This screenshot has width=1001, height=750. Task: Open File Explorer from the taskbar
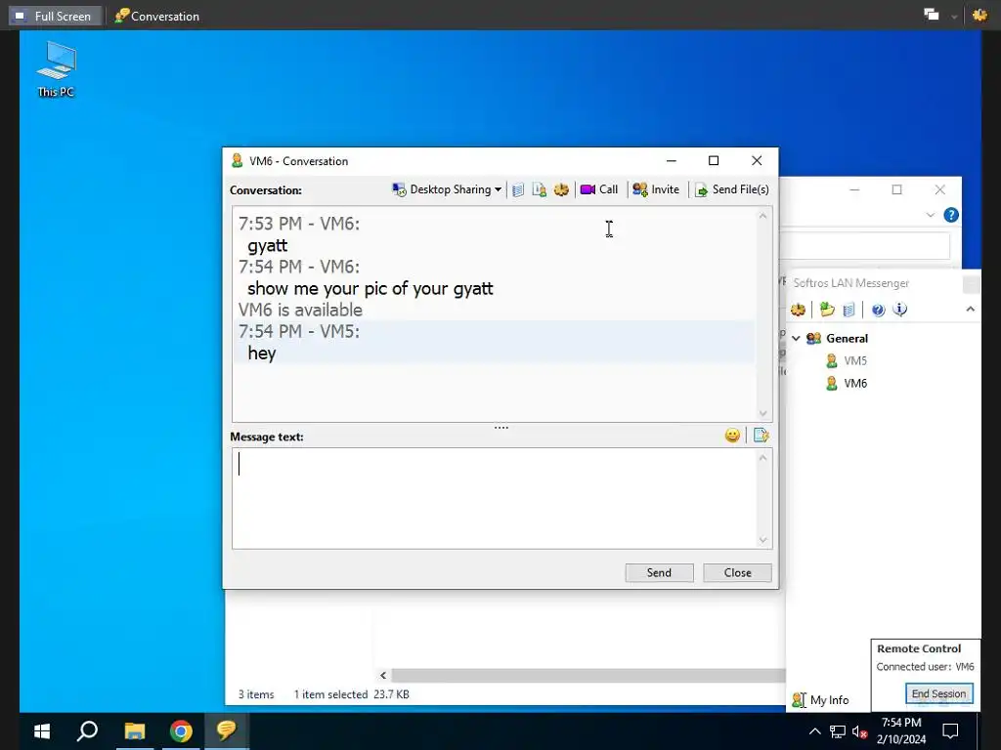[x=135, y=730]
